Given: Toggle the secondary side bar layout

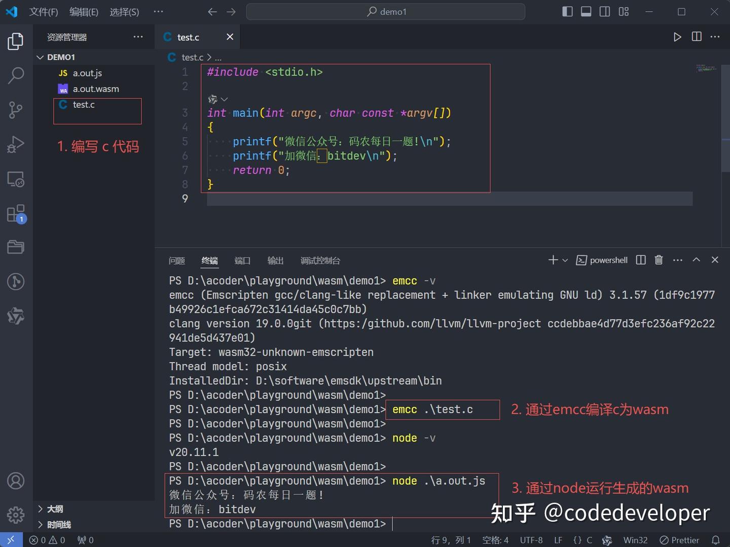Looking at the screenshot, I should 605,12.
